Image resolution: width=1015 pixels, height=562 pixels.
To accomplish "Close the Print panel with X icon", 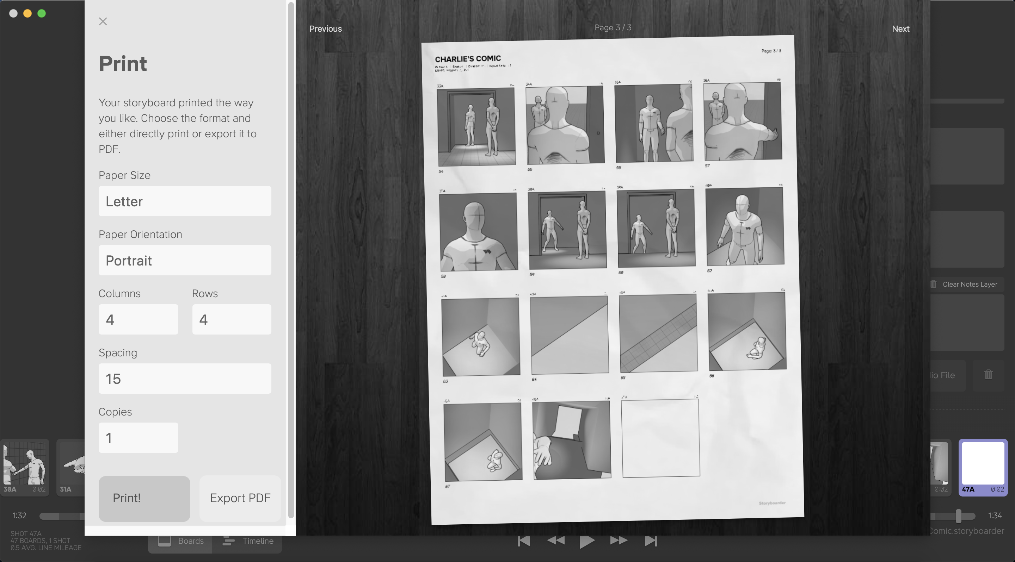I will pyautogui.click(x=103, y=21).
